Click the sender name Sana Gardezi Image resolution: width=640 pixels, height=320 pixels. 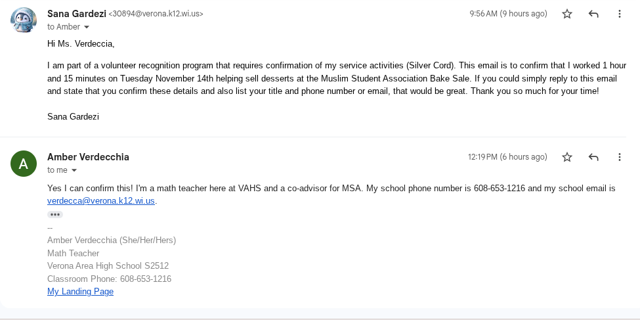tap(76, 13)
